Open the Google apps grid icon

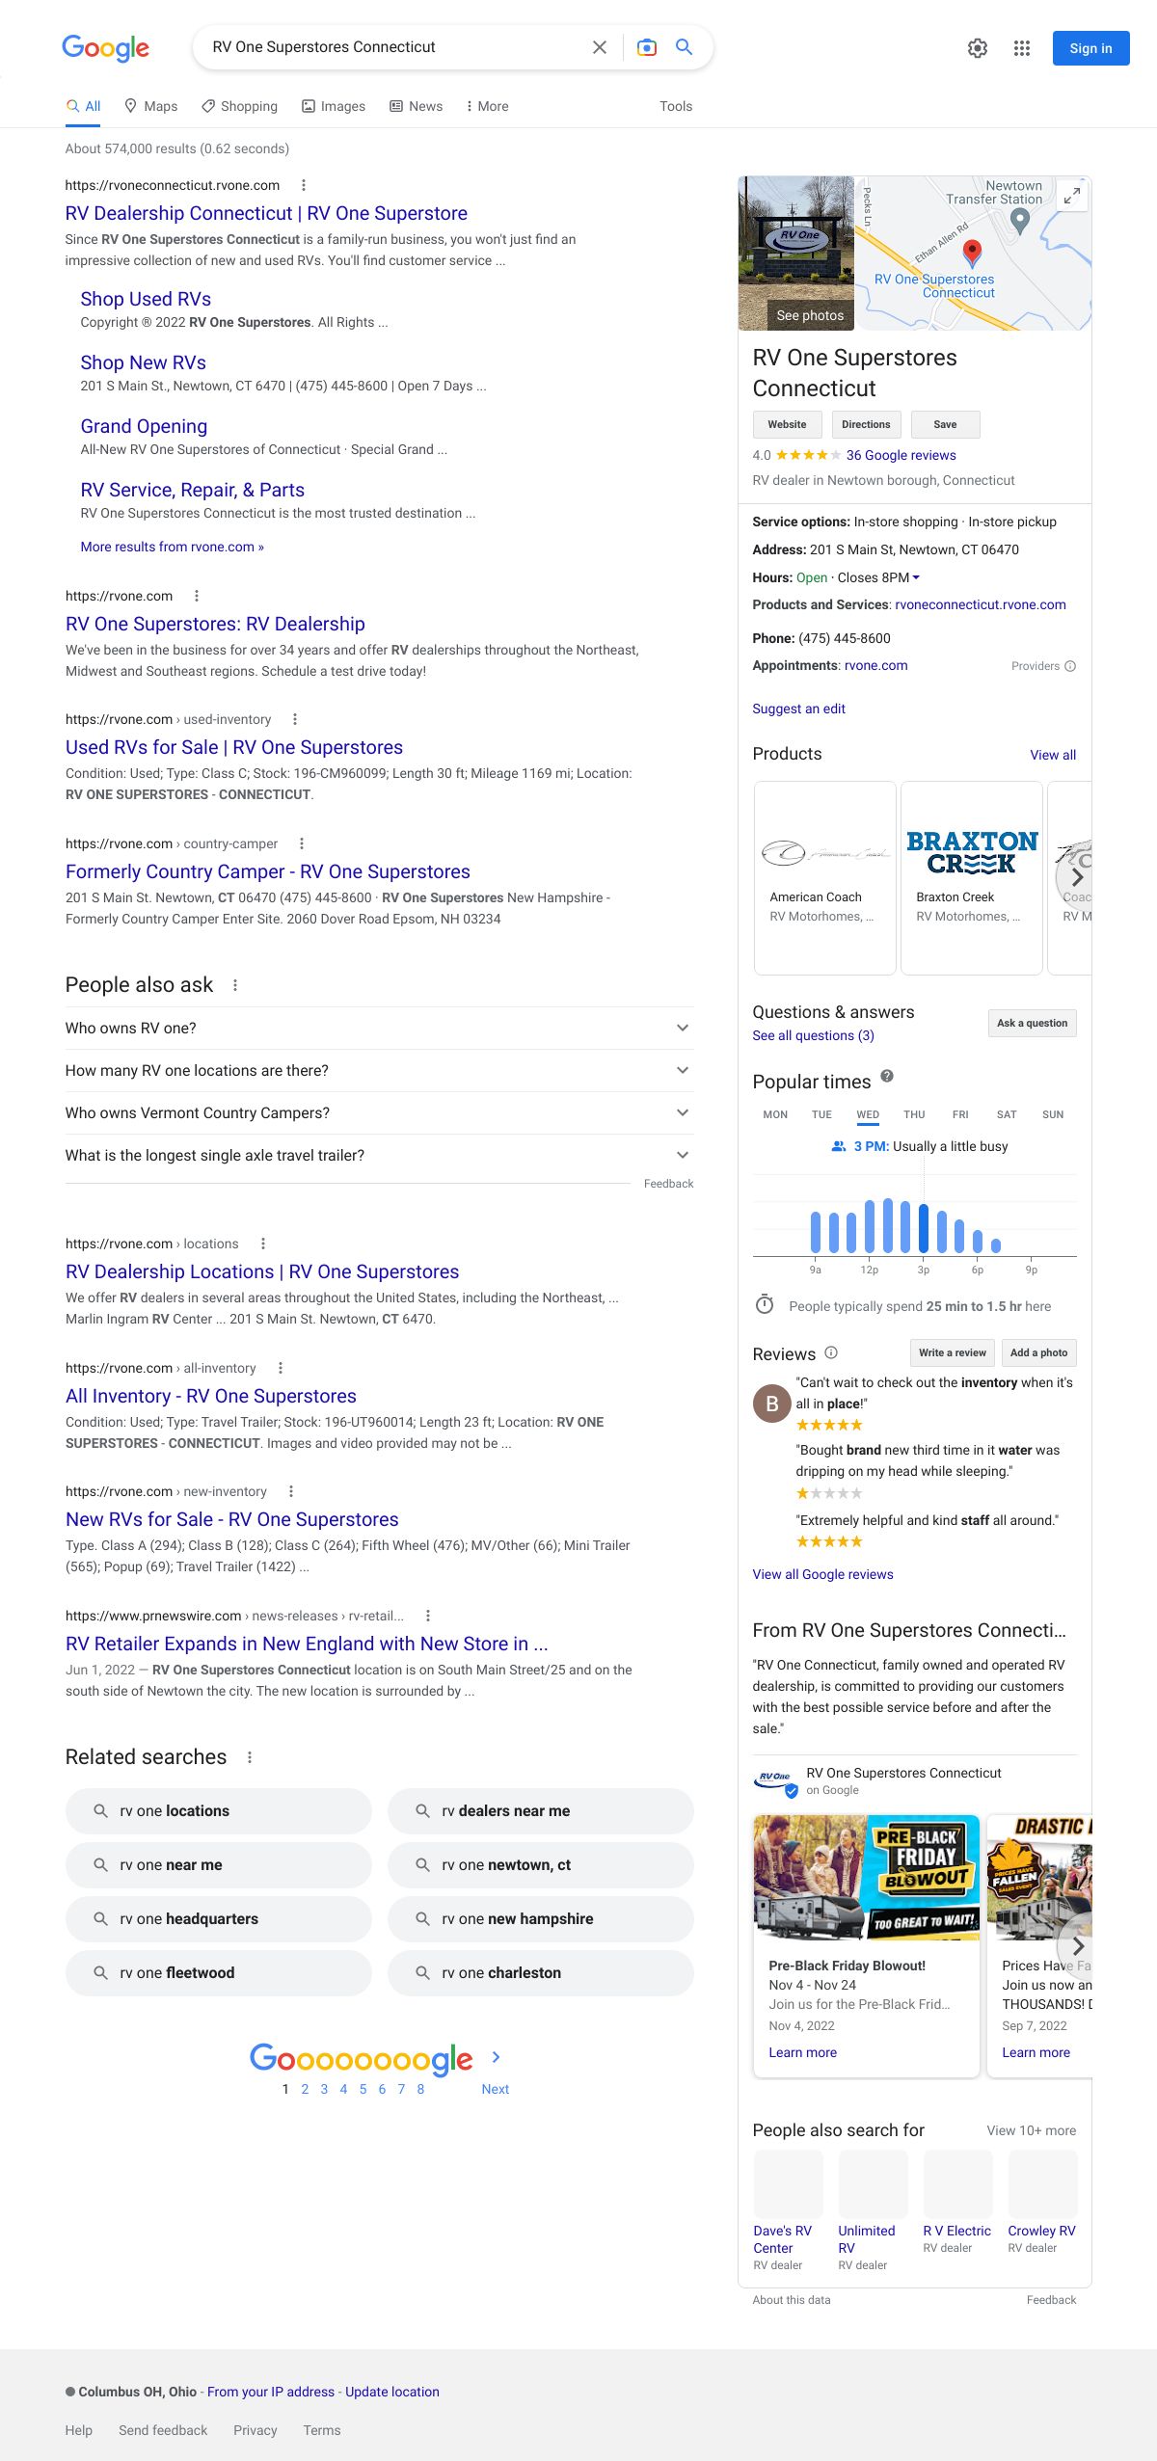(x=1022, y=48)
